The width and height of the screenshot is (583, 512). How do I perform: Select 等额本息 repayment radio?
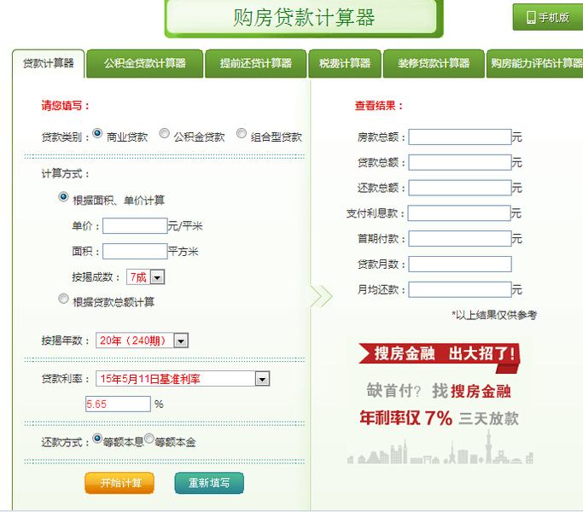coord(97,439)
